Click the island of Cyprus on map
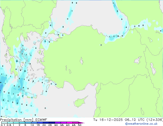 point(80,102)
